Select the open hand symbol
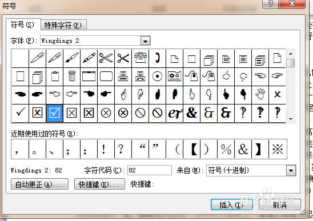This screenshot has width=313, height=221. (x=260, y=94)
